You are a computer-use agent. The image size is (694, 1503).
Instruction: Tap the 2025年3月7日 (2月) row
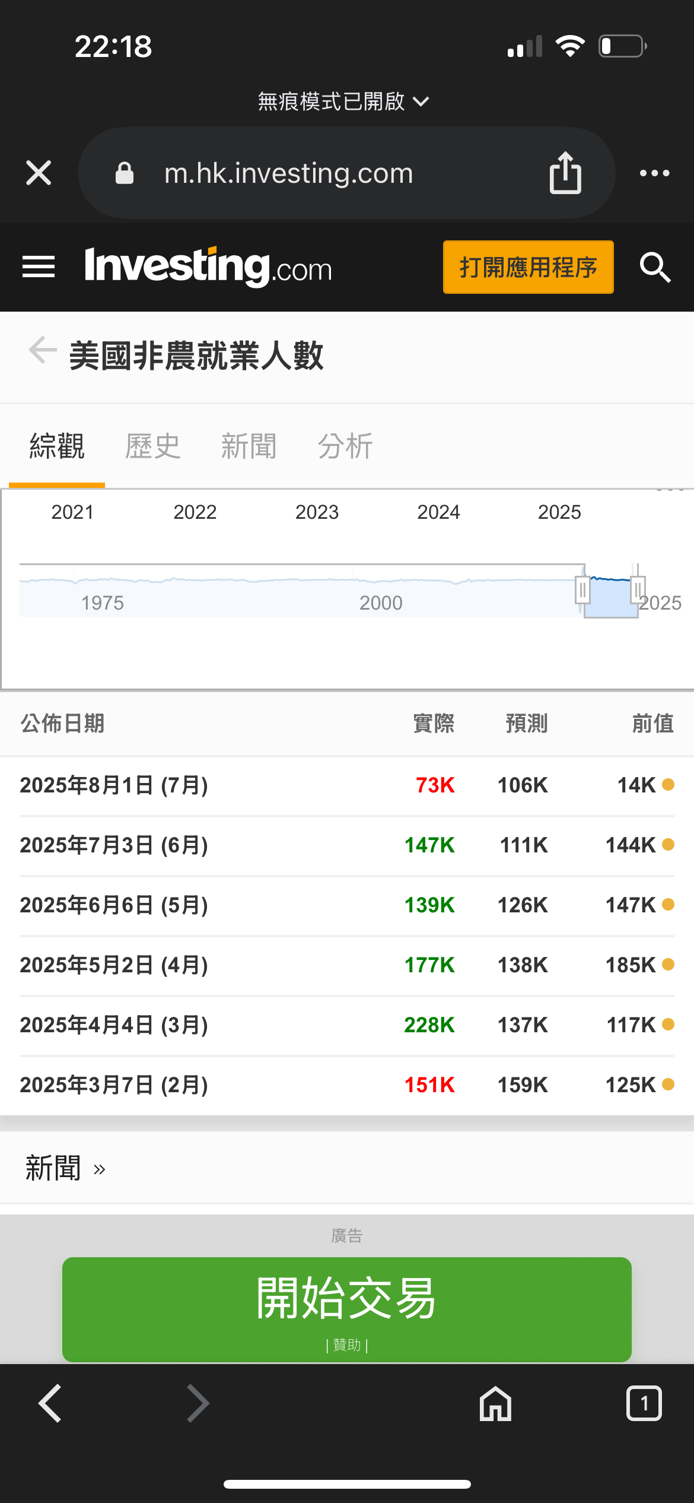click(x=347, y=1085)
